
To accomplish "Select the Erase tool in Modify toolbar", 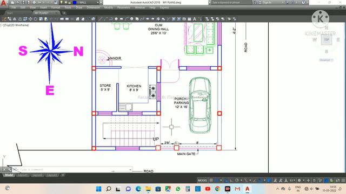I will (4, 19).
